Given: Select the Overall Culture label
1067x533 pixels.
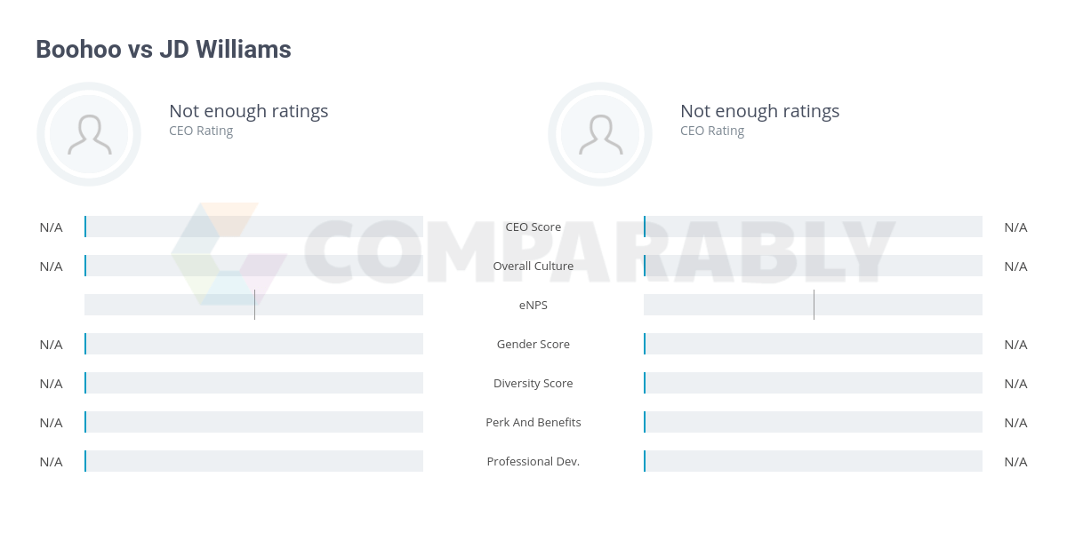Looking at the screenshot, I should (533, 266).
